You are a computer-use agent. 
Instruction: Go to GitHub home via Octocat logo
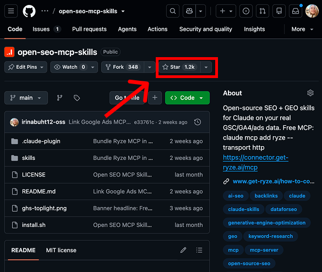[x=29, y=11]
